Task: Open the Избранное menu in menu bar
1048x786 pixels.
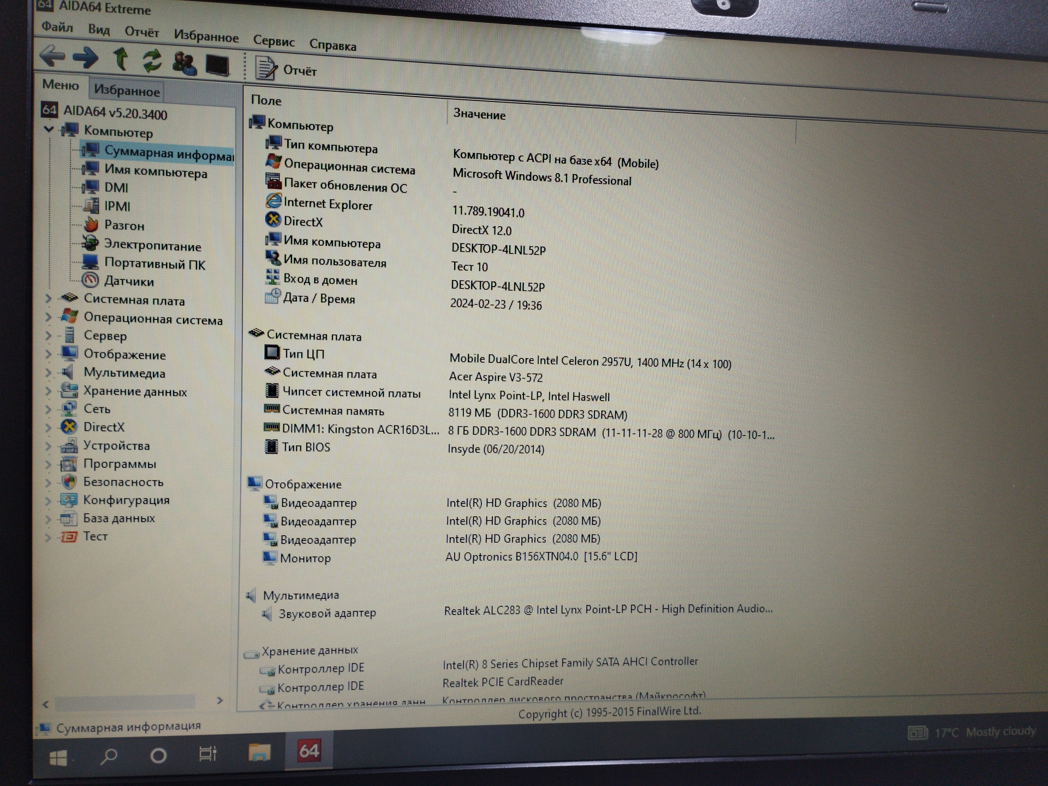Action: tap(206, 36)
